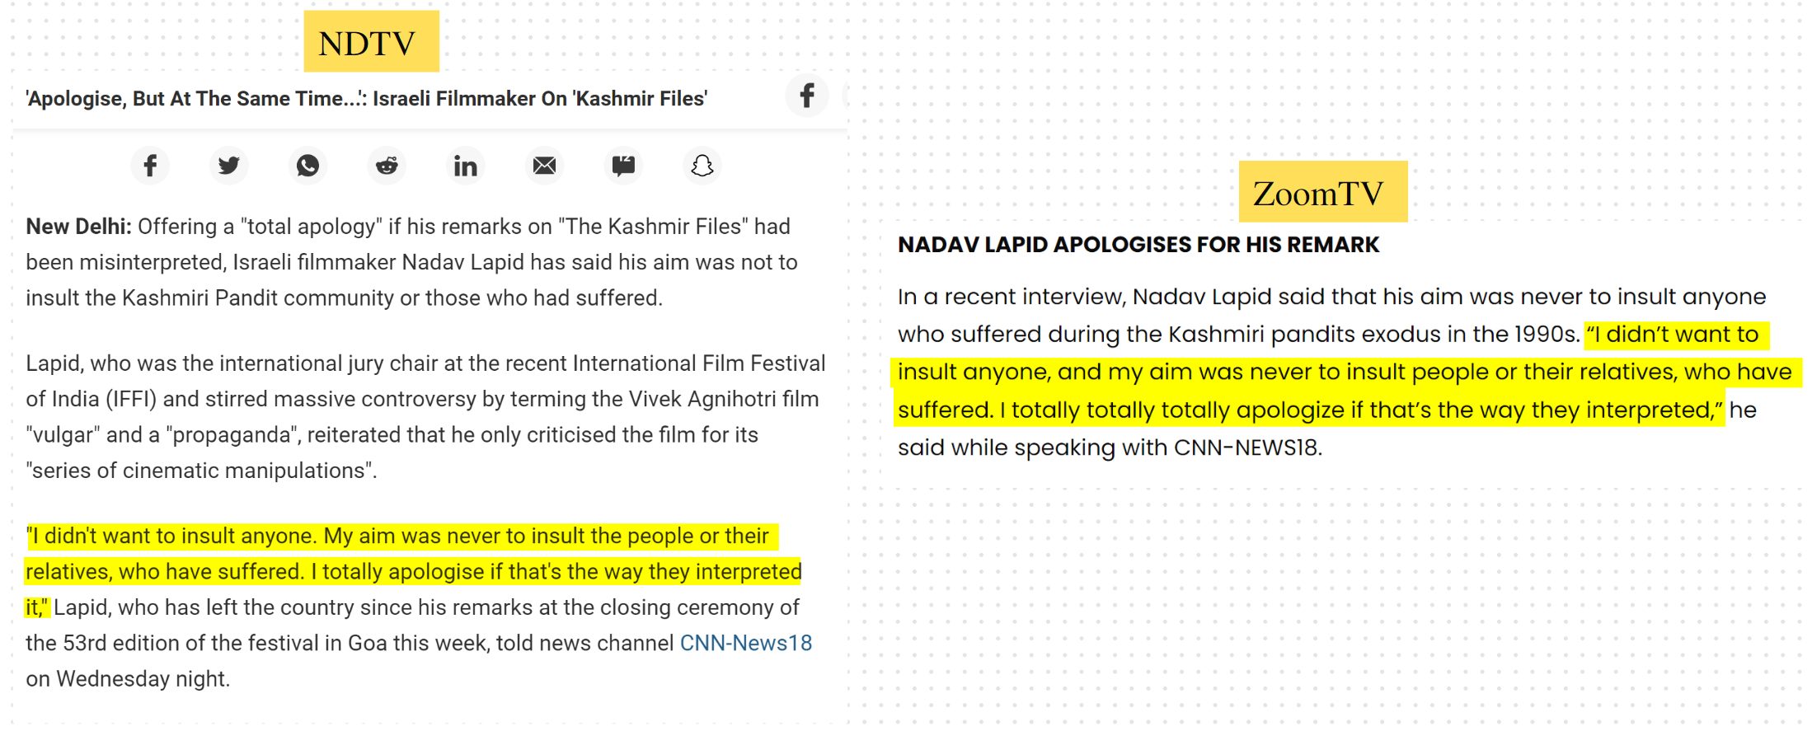The image size is (1812, 731).
Task: Click text 'said while speaking with CNN-NEWS18'
Action: 1110,448
